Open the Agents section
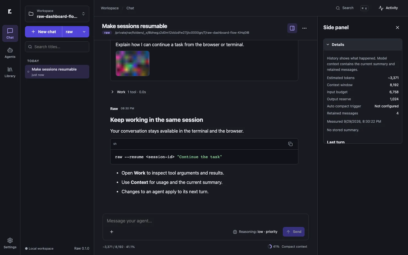 point(10,53)
